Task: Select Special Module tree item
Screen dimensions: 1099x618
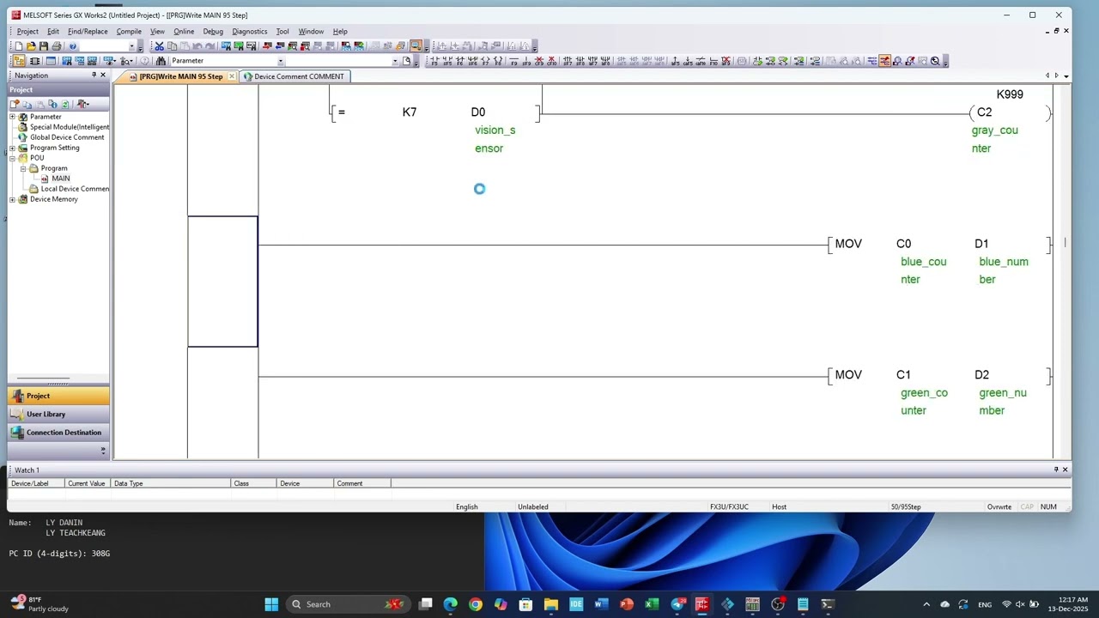Action: [x=69, y=127]
